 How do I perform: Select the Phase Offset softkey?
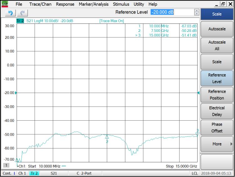point(217,128)
